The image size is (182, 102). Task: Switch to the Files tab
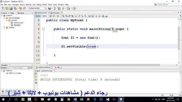[12, 13]
